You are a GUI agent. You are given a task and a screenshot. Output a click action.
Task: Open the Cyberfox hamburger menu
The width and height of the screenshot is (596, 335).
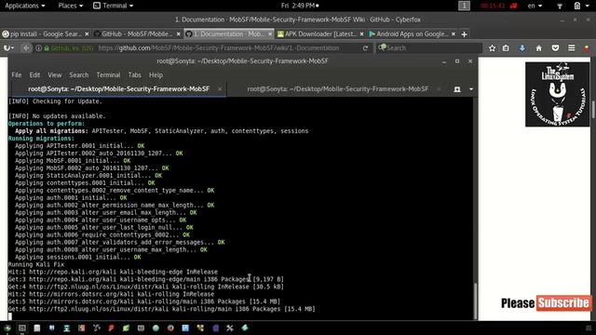coord(571,47)
